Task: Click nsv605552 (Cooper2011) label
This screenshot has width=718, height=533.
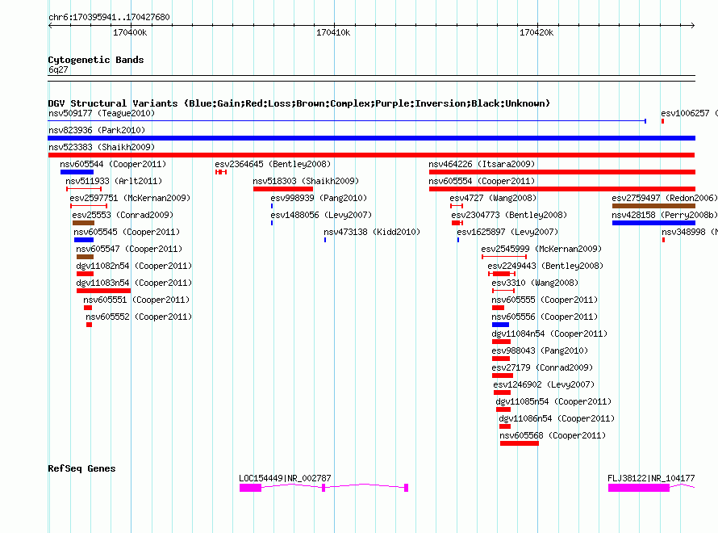Action: [x=139, y=317]
